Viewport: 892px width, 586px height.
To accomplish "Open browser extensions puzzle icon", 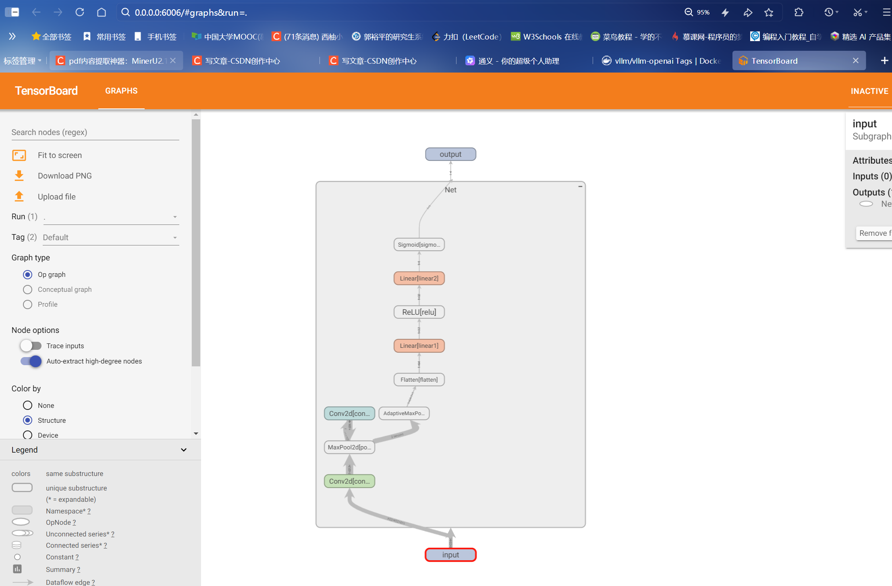I will (799, 12).
